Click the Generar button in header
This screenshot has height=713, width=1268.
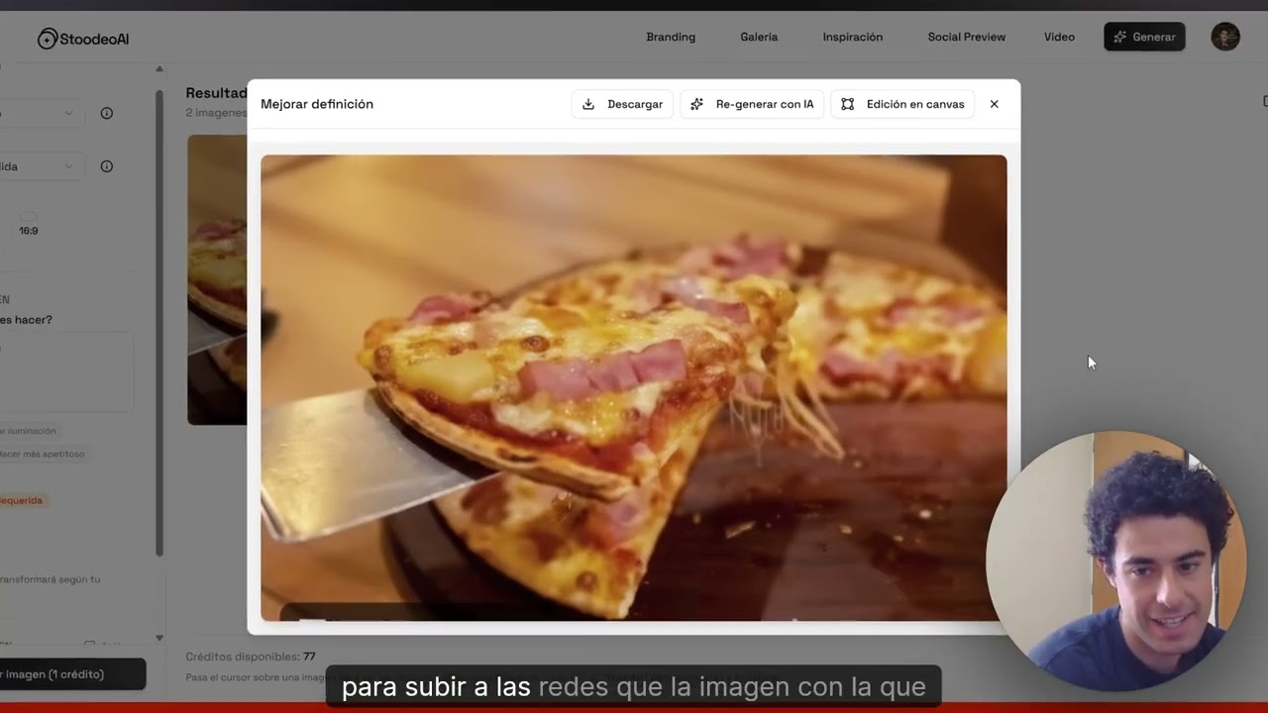pyautogui.click(x=1144, y=37)
